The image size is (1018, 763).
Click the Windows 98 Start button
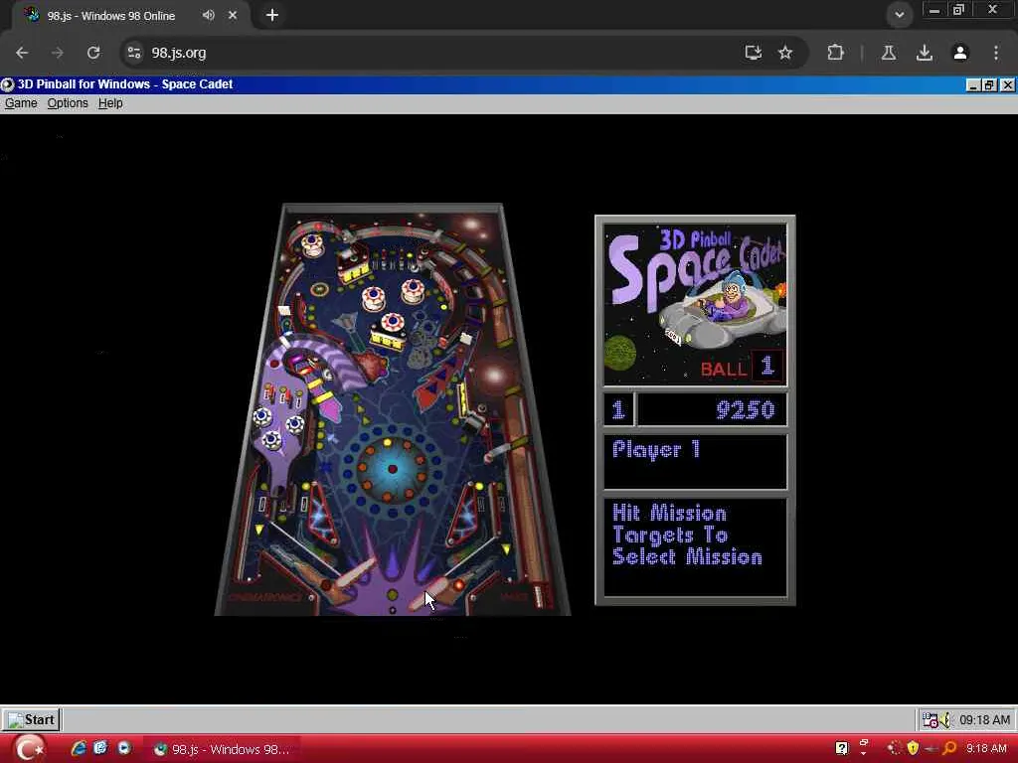(31, 719)
